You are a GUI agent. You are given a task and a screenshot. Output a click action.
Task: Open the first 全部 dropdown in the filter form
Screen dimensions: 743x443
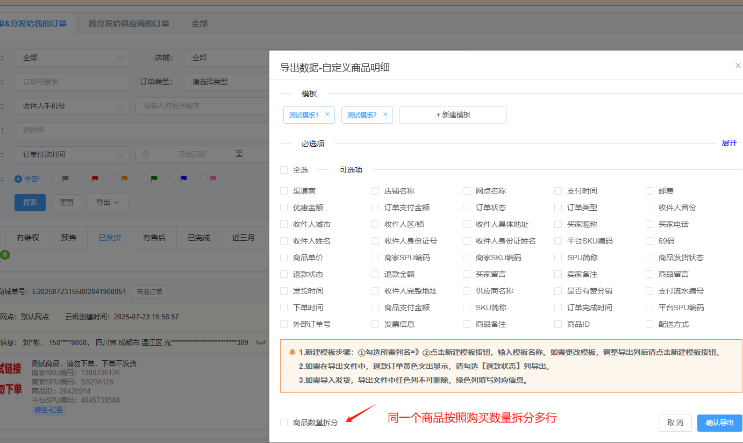72,58
